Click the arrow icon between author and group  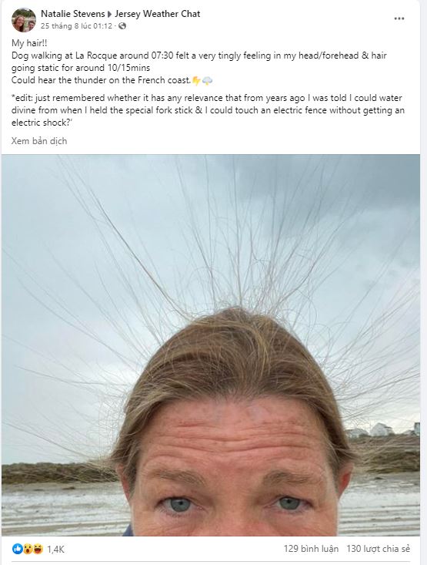[110, 15]
